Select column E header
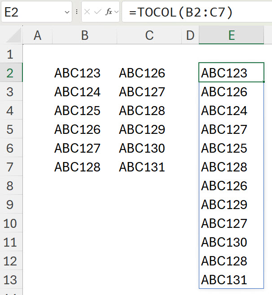The width and height of the screenshot is (272, 295). pyautogui.click(x=231, y=35)
